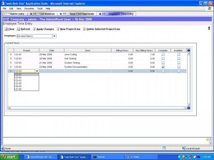Click the New Project/Line icon

pos(58,29)
